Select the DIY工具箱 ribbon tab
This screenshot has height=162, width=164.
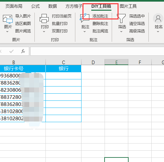(101, 6)
